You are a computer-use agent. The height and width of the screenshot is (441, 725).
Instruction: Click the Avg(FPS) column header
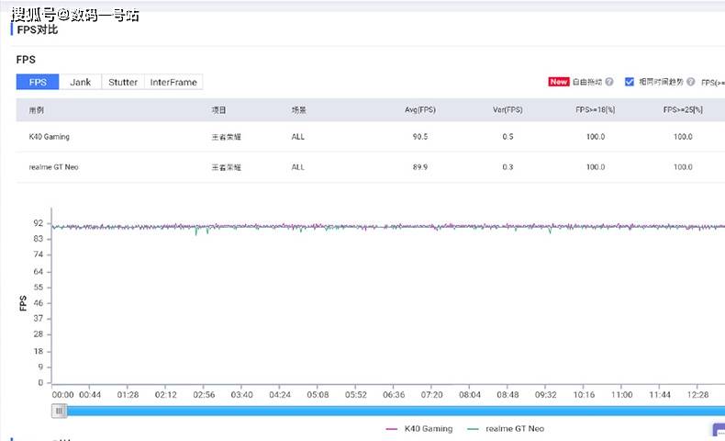click(419, 109)
